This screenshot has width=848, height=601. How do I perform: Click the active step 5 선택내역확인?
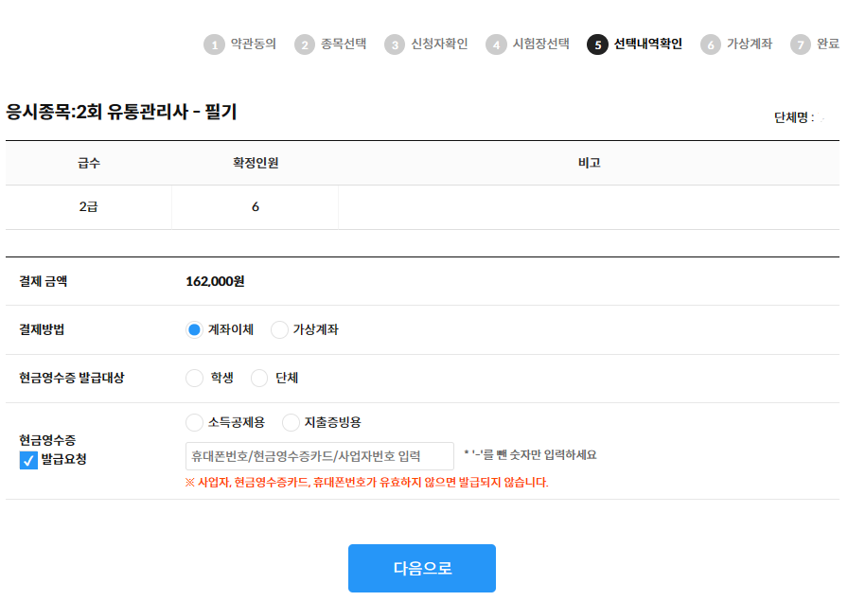[x=634, y=44]
